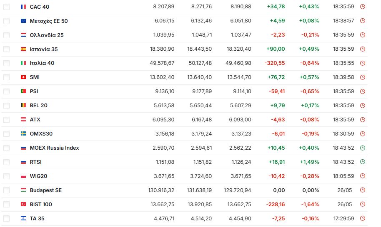The image size is (381, 227).
Task: Click the green clock icon in the MOEX Russia Index row
Action: [x=362, y=148]
